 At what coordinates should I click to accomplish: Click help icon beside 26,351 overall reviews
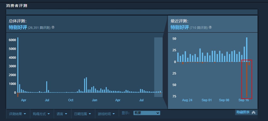[53, 27]
